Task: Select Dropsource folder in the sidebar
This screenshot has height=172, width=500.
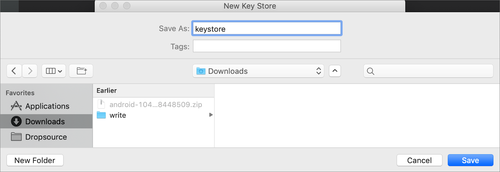Action: point(46,137)
